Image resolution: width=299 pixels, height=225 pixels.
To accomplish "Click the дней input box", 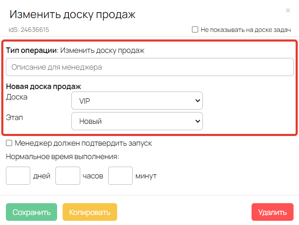I will (18, 175).
